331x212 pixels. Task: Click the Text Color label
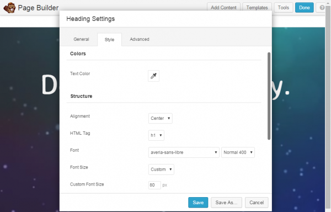tap(80, 73)
